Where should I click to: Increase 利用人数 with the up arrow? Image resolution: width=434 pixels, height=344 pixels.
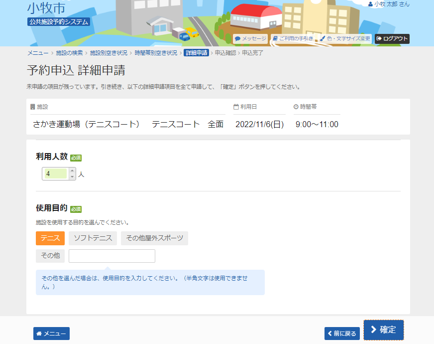click(72, 171)
